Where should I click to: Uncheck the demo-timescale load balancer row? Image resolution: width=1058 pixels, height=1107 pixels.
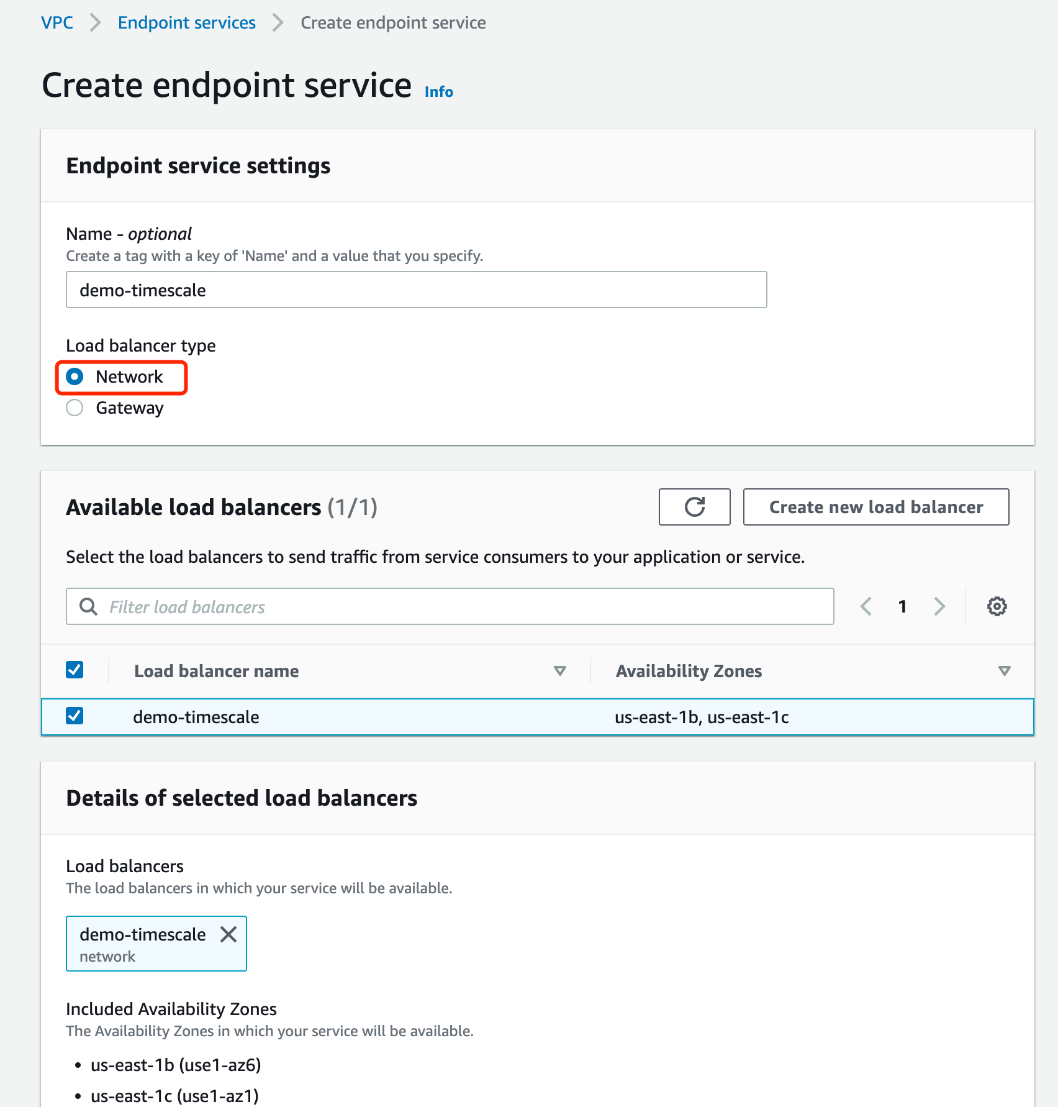pos(75,716)
